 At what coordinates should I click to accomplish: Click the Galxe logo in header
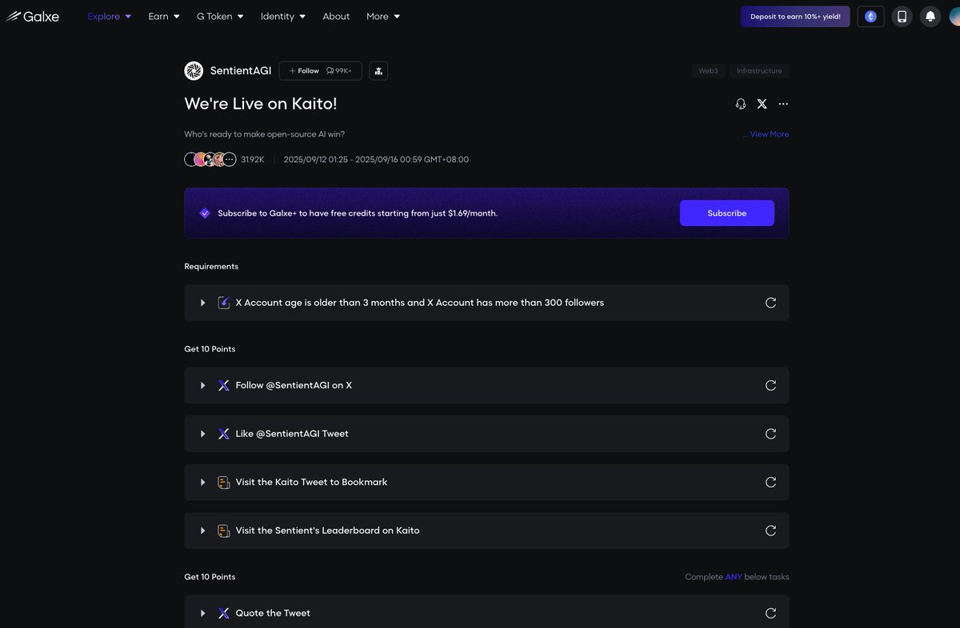tap(33, 16)
